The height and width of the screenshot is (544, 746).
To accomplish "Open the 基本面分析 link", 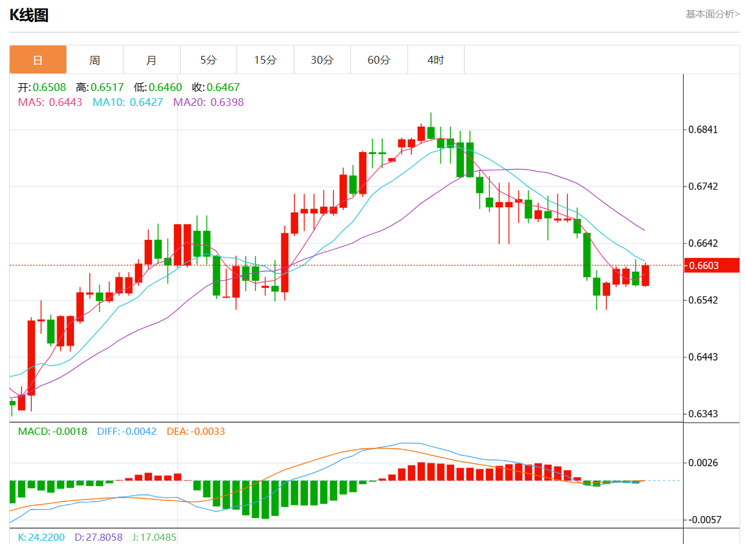I will pos(712,14).
